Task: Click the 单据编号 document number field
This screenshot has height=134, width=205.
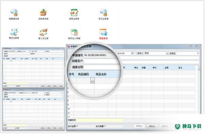Action: coord(100,55)
